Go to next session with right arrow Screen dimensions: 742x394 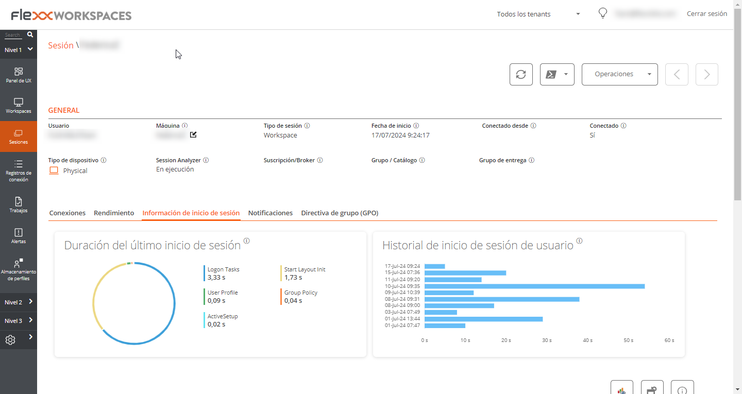(707, 75)
